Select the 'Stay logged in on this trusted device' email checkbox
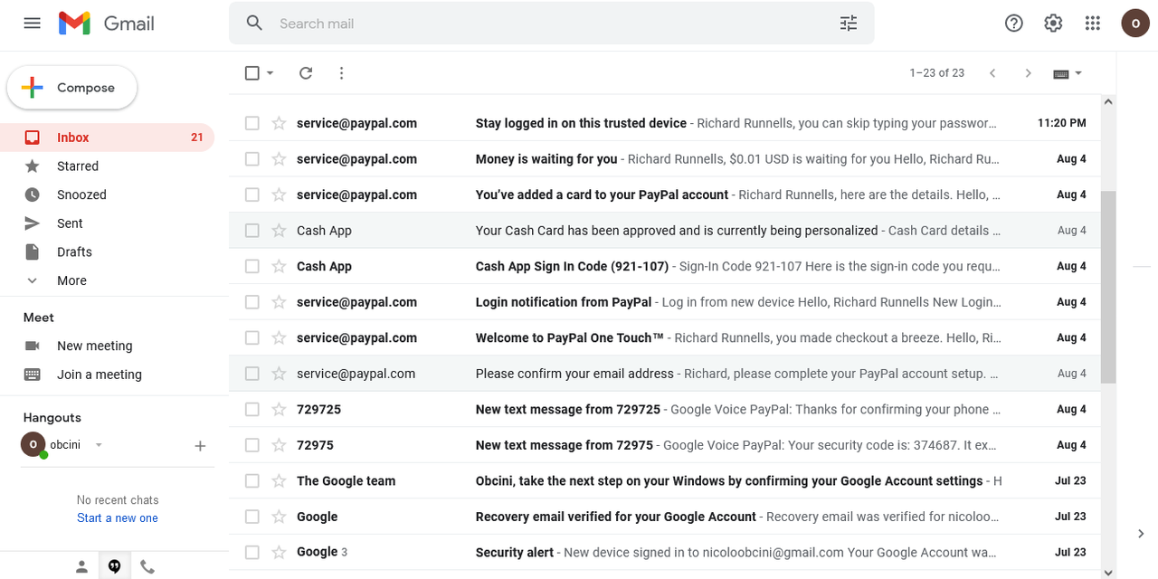 coord(252,123)
